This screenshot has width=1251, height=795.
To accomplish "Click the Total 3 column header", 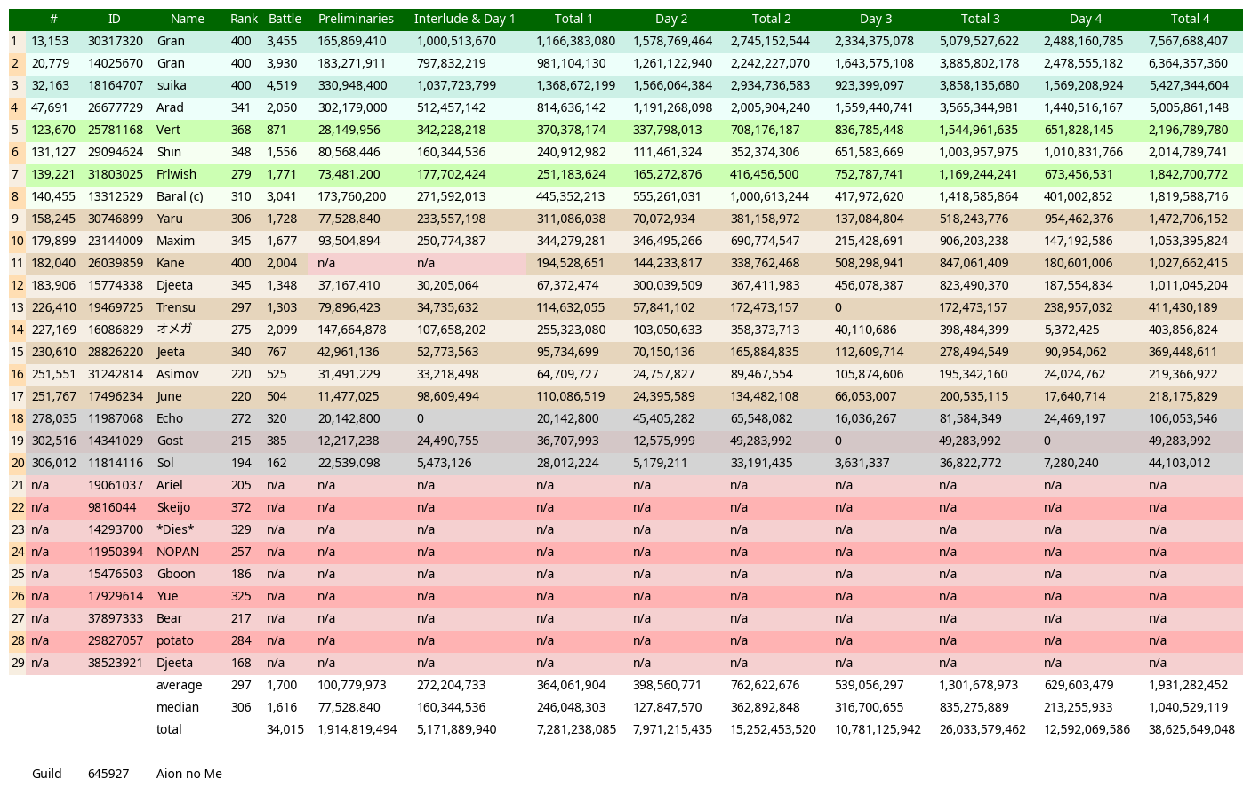I will pyautogui.click(x=980, y=19).
